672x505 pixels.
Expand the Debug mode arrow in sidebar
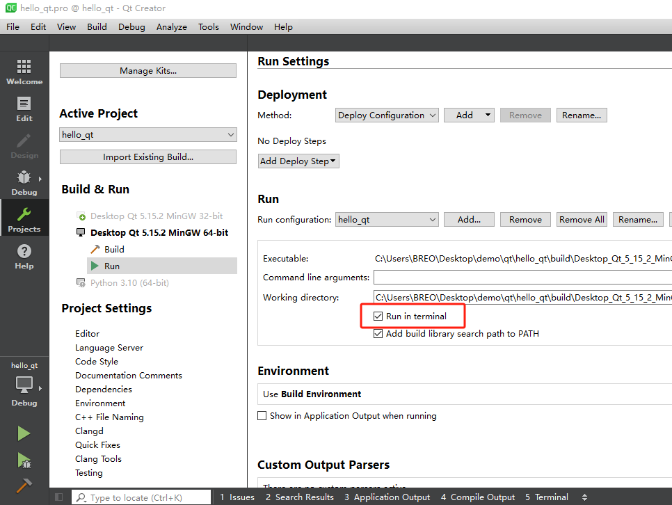pos(40,179)
